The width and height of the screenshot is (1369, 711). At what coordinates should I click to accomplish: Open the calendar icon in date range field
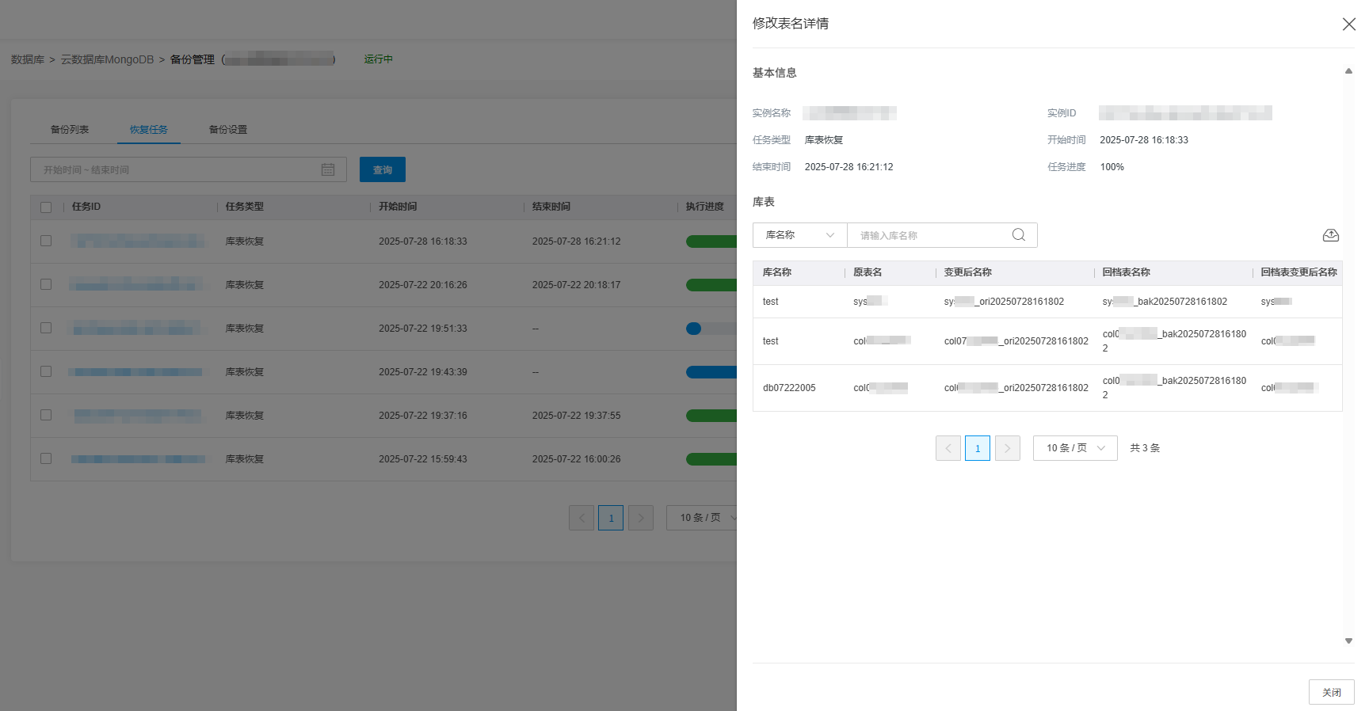click(x=328, y=170)
